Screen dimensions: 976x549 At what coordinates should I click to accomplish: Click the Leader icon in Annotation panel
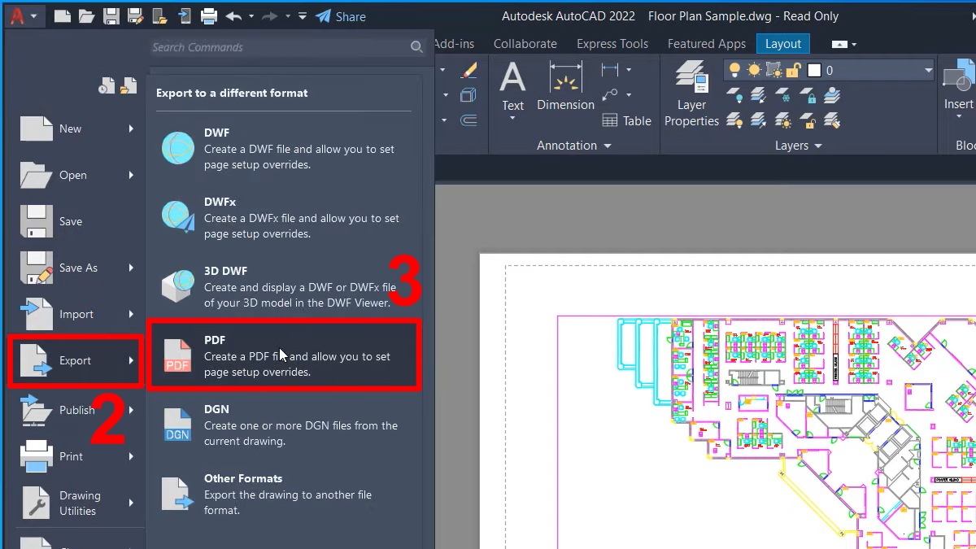pos(610,95)
